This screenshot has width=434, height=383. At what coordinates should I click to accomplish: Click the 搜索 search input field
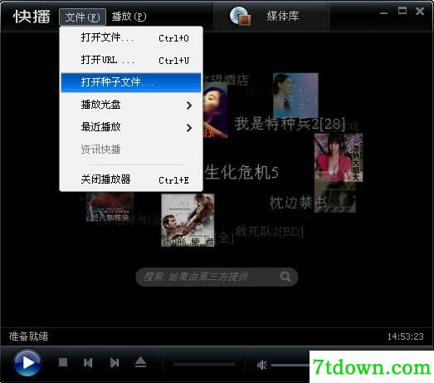(x=217, y=277)
